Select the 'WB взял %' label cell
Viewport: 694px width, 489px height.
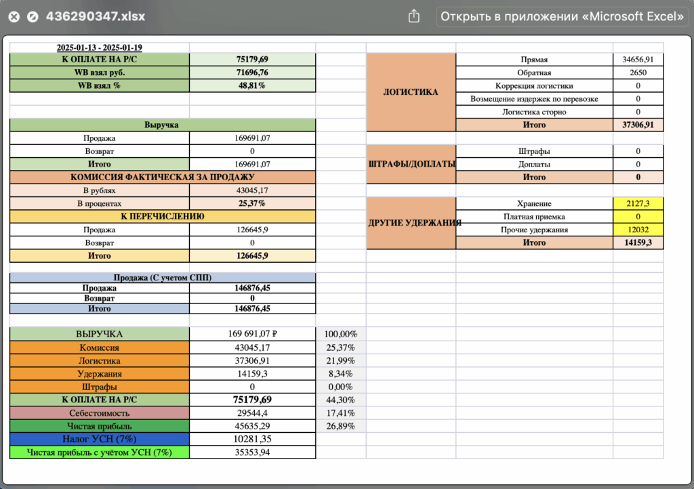pyautogui.click(x=99, y=86)
